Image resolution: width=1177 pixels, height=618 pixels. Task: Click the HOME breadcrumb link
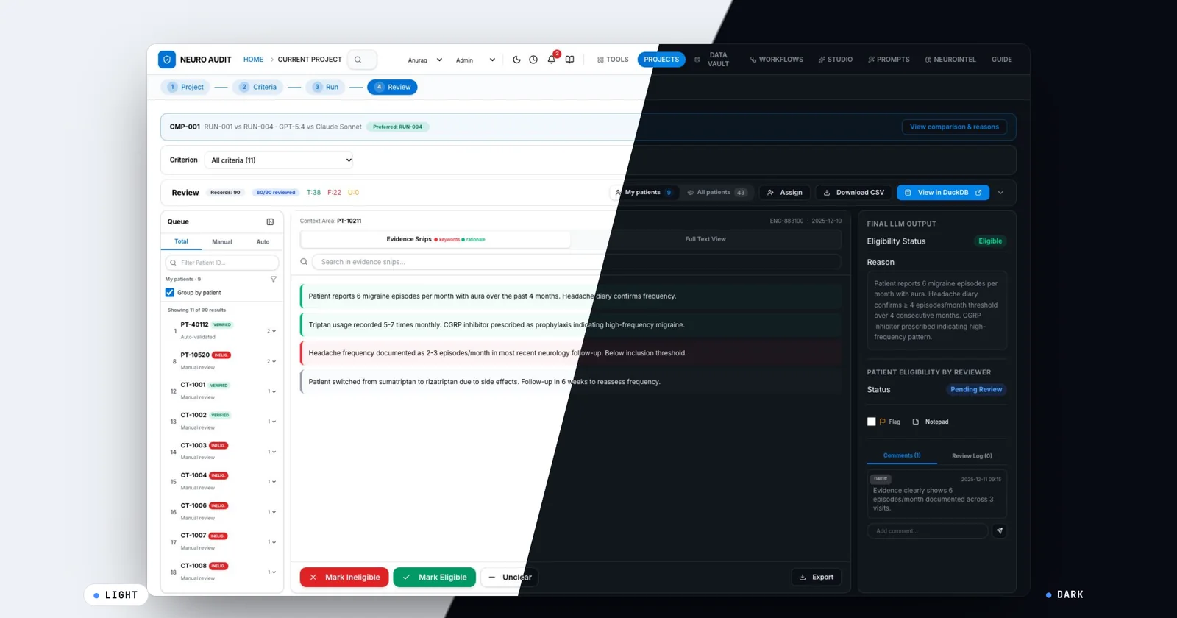(x=253, y=60)
